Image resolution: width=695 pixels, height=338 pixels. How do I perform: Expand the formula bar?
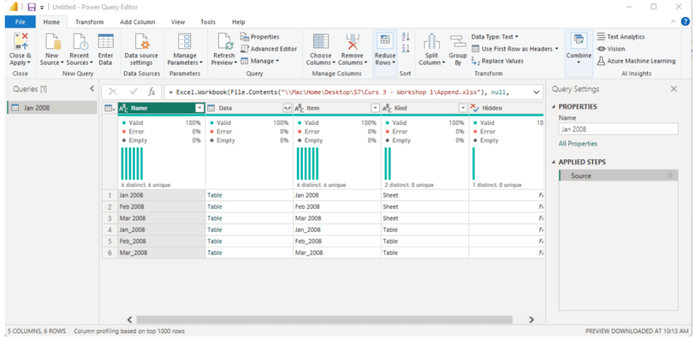point(536,92)
